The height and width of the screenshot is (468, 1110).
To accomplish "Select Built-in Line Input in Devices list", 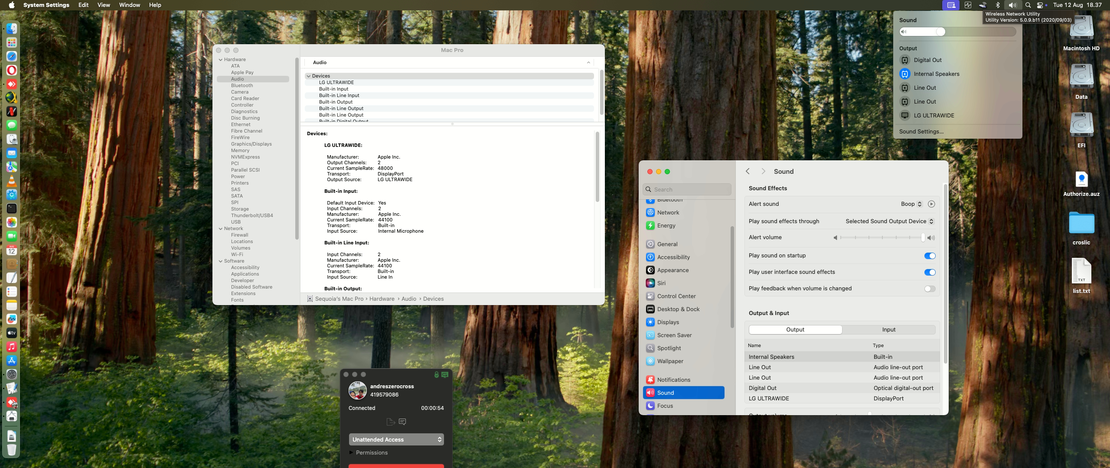I will 449,96.
